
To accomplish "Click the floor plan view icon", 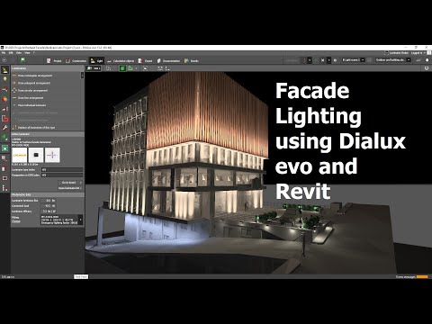I will click(108, 68).
